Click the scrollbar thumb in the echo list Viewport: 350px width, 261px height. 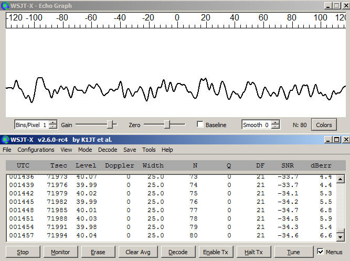340,231
